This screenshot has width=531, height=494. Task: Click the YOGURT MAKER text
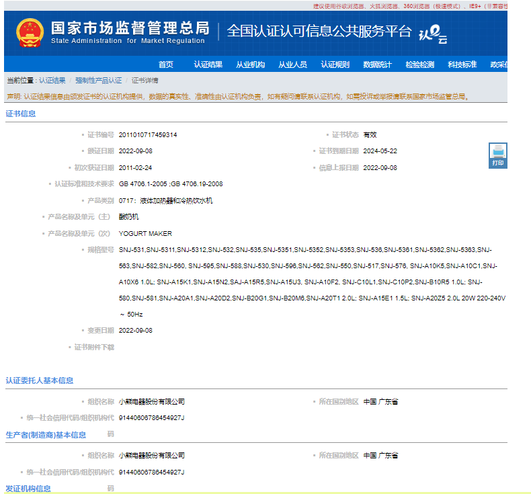145,234
